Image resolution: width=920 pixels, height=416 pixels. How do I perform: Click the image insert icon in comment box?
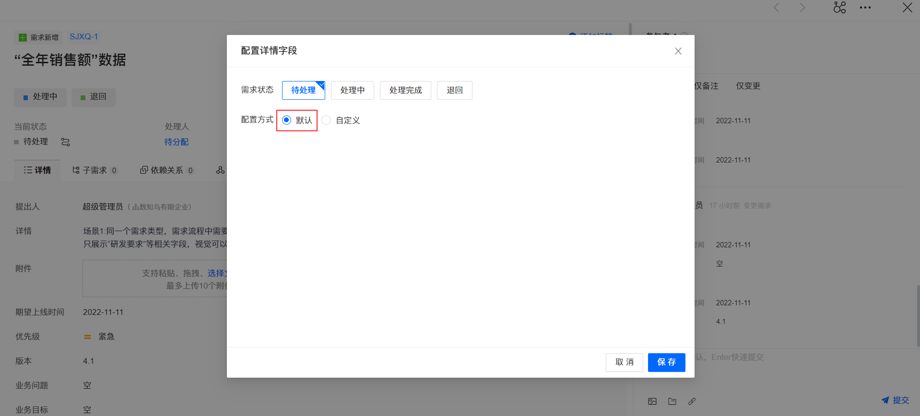pyautogui.click(x=652, y=402)
